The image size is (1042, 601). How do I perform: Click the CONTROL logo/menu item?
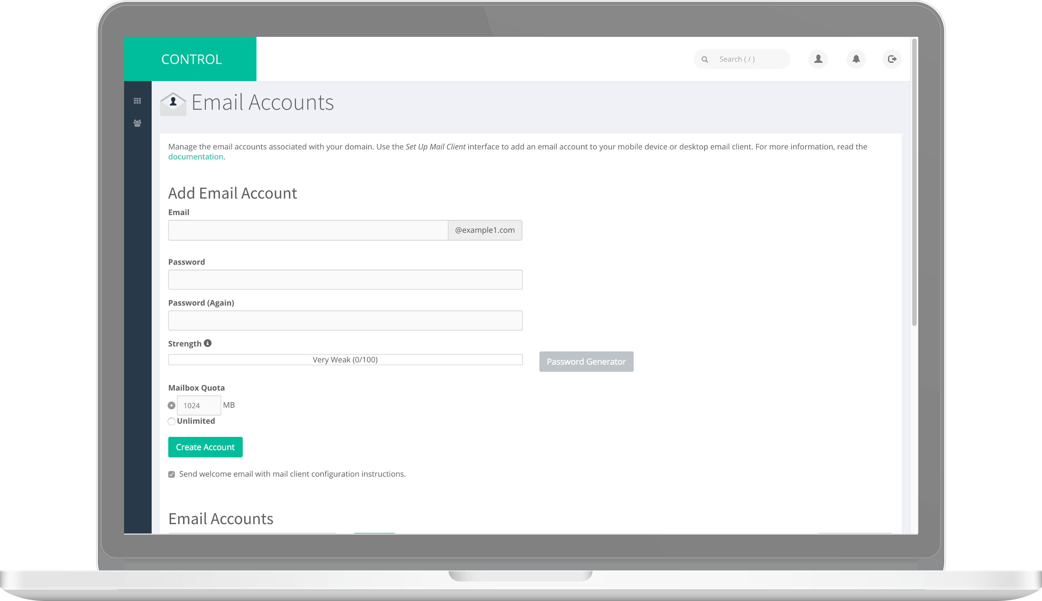tap(191, 59)
